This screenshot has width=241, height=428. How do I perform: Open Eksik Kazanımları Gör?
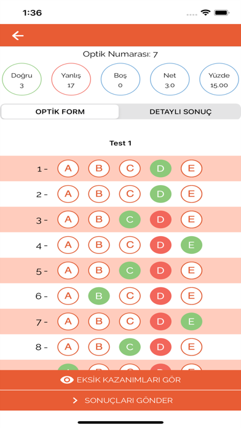click(x=120, y=380)
